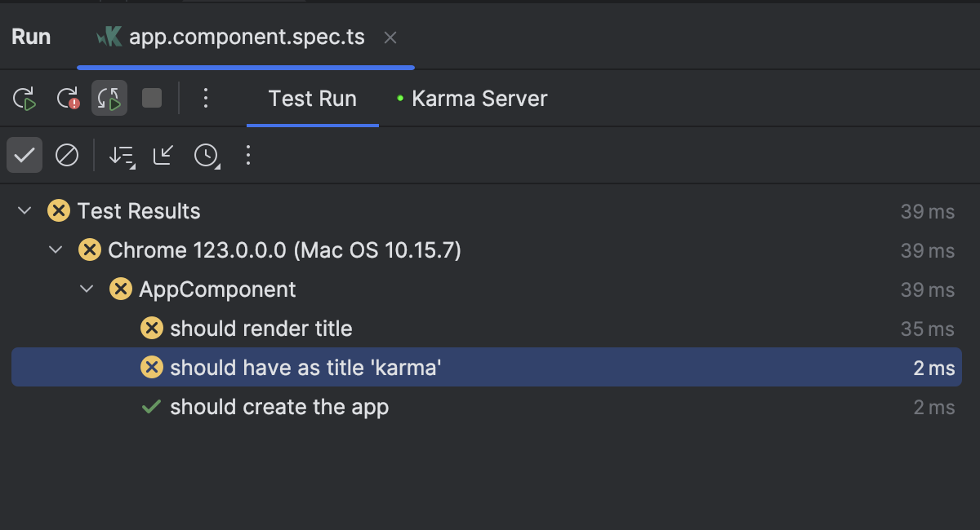Select the 'should render title' test
Image resolution: width=980 pixels, height=530 pixels.
pyautogui.click(x=261, y=328)
